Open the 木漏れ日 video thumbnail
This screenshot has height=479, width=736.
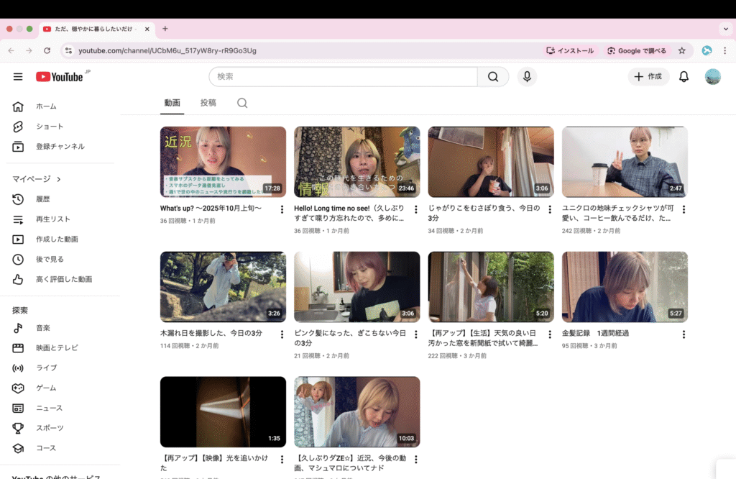pos(223,286)
